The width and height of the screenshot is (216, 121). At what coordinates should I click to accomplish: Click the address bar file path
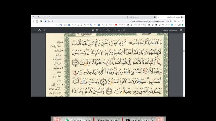[147, 21]
